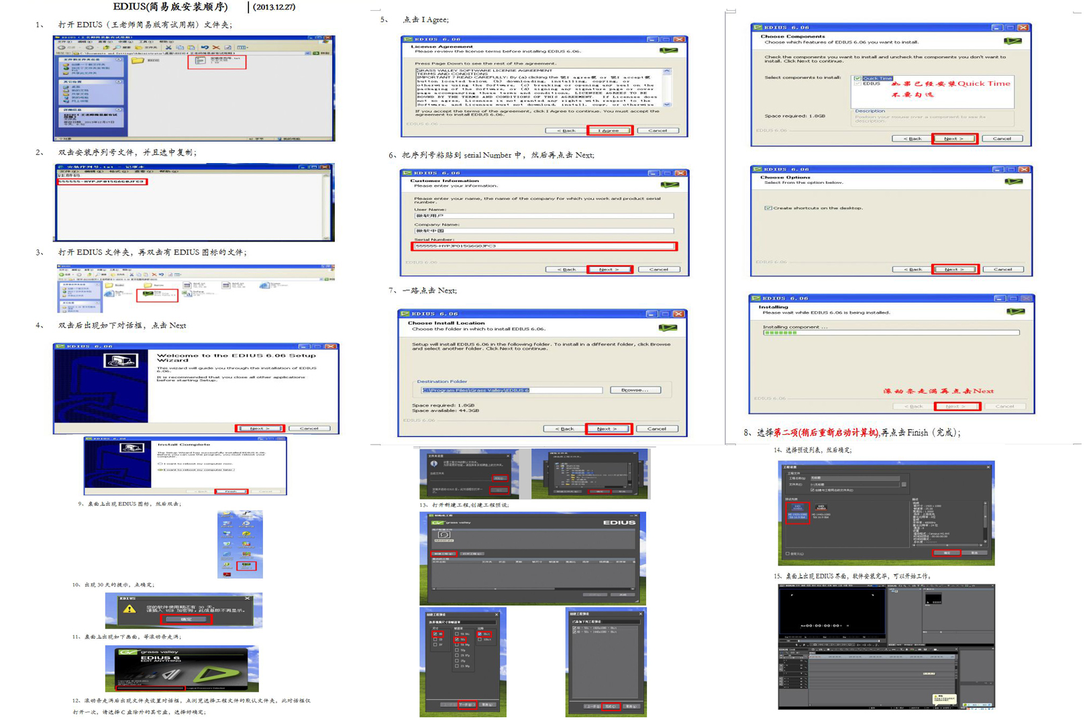1089x722 pixels.
Task: Click the Company Name field
Action: tap(544, 231)
